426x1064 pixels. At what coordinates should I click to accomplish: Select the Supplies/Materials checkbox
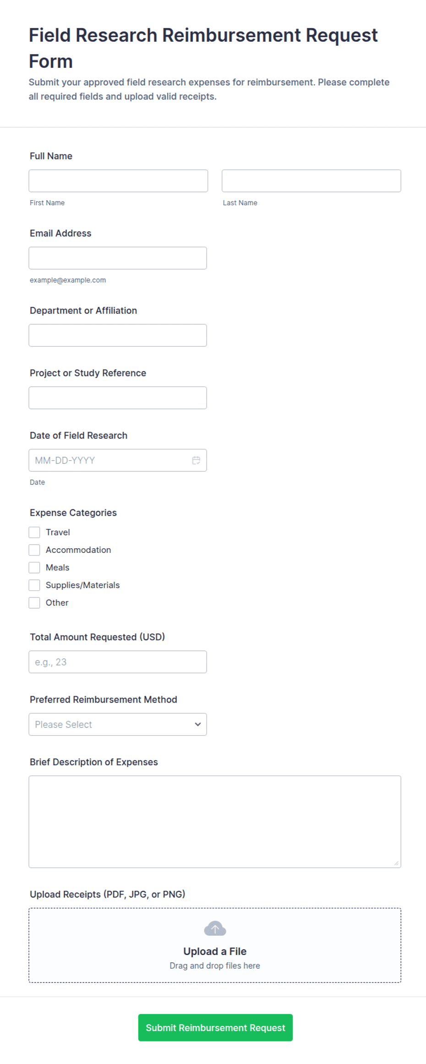point(34,585)
